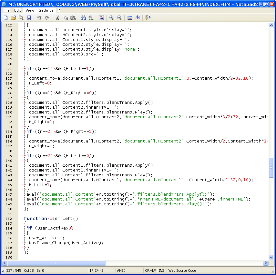Click the 'if (User_Active>0)' line
Viewport: 276px width, 275px height.
(x=50, y=228)
